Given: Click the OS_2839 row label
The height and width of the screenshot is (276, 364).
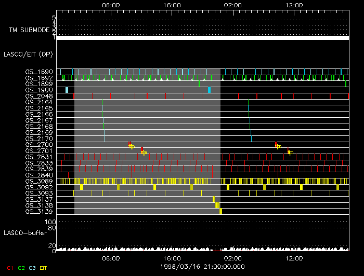Looking at the screenshot, I should (39, 169).
